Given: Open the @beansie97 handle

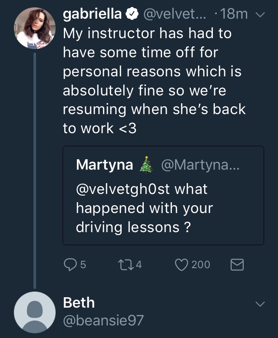Looking at the screenshot, I should pos(103,320).
